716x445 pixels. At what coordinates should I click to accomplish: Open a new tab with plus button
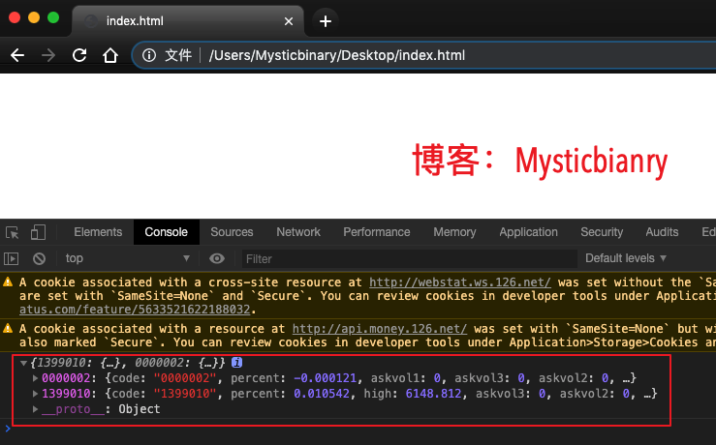326,21
